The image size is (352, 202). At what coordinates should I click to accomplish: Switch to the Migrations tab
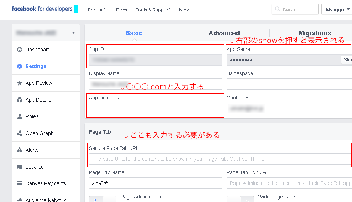point(315,33)
